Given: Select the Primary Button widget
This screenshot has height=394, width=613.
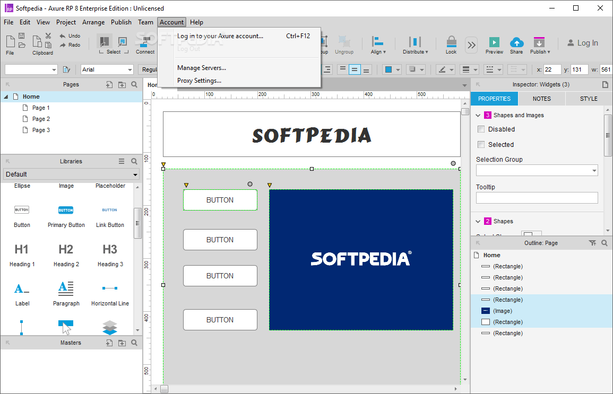Looking at the screenshot, I should pos(66,216).
